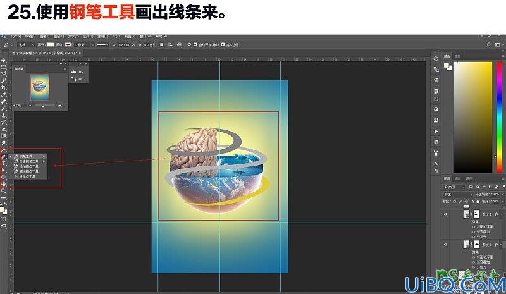Open the Adjustments circle icon in side strip
The height and width of the screenshot is (294, 506).
(436, 109)
